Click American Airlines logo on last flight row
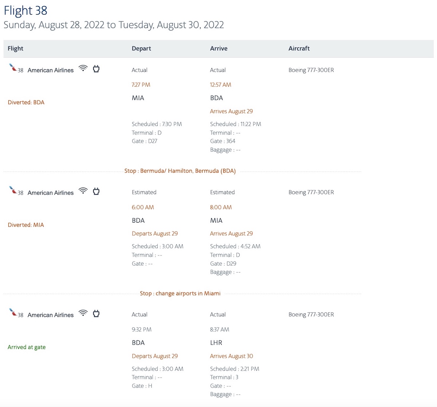The image size is (437, 407). click(x=13, y=313)
